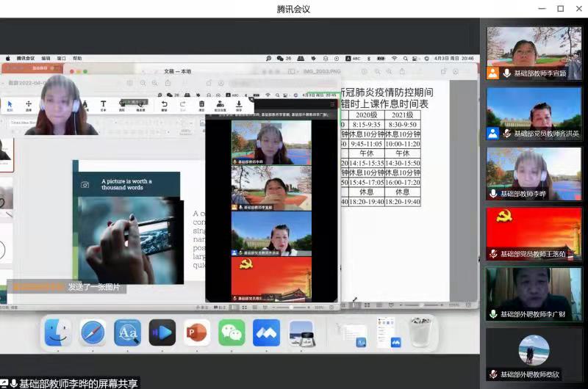Viewport: 588px width, 389px height.
Task: Redo the annotation
Action: coord(182,105)
